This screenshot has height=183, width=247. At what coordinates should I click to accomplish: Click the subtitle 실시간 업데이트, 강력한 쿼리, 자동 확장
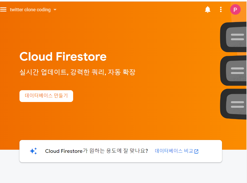(77, 72)
